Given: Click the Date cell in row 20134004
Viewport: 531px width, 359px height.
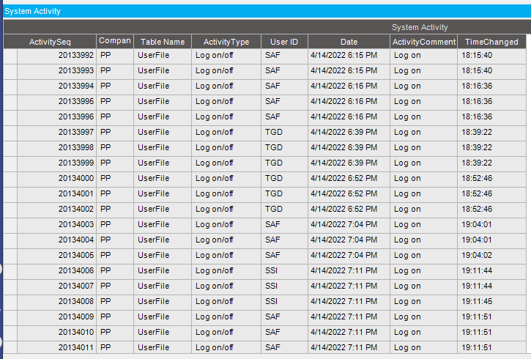Looking at the screenshot, I should tap(349, 240).
